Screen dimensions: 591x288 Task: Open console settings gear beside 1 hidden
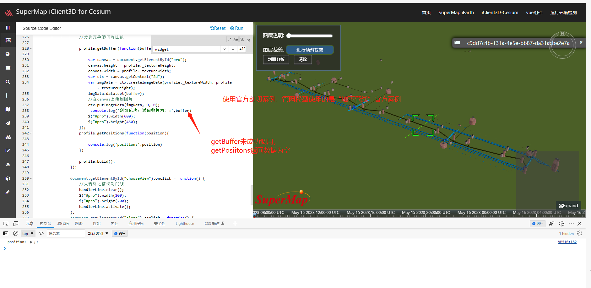point(579,233)
